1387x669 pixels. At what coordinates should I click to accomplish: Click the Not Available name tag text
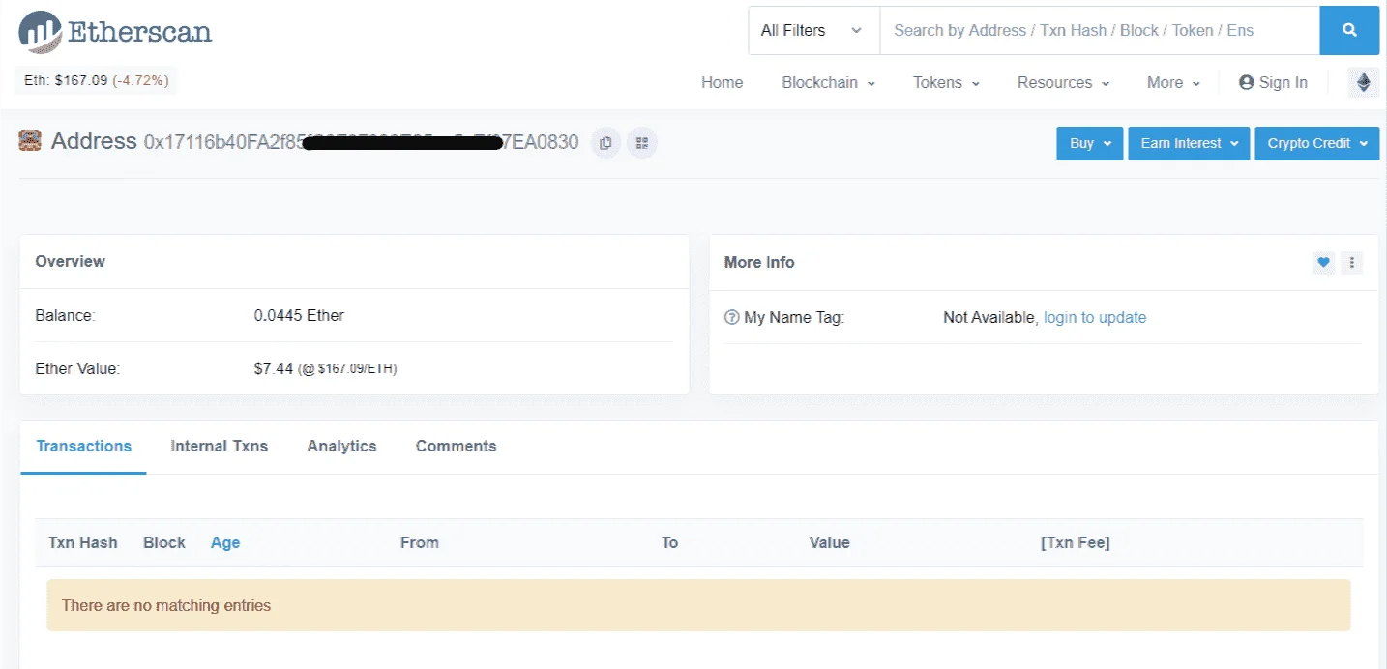990,317
